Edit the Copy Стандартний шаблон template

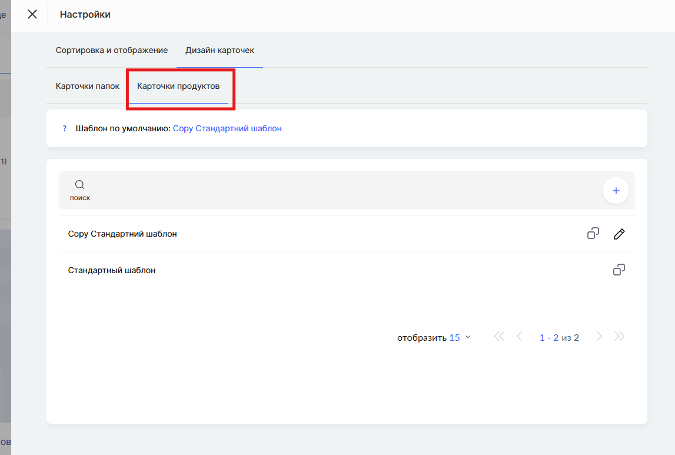point(619,234)
